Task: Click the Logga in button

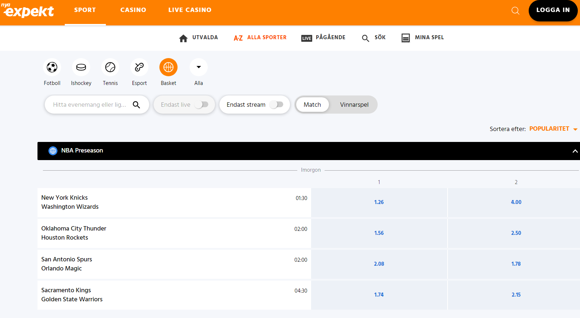Action: tap(553, 10)
